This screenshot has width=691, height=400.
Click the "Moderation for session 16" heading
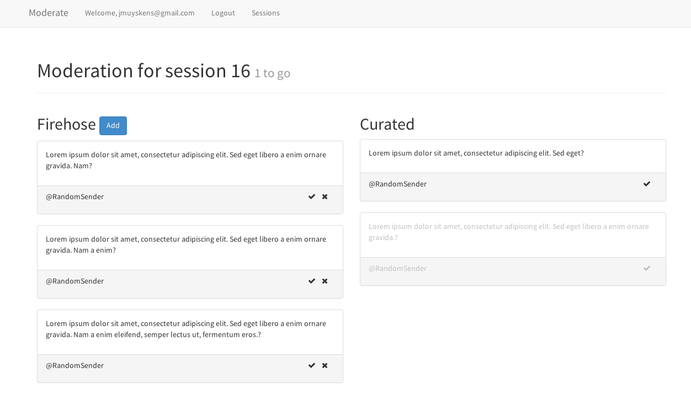[143, 71]
